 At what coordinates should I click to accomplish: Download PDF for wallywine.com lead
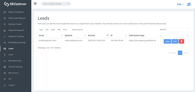(x=175, y=41)
